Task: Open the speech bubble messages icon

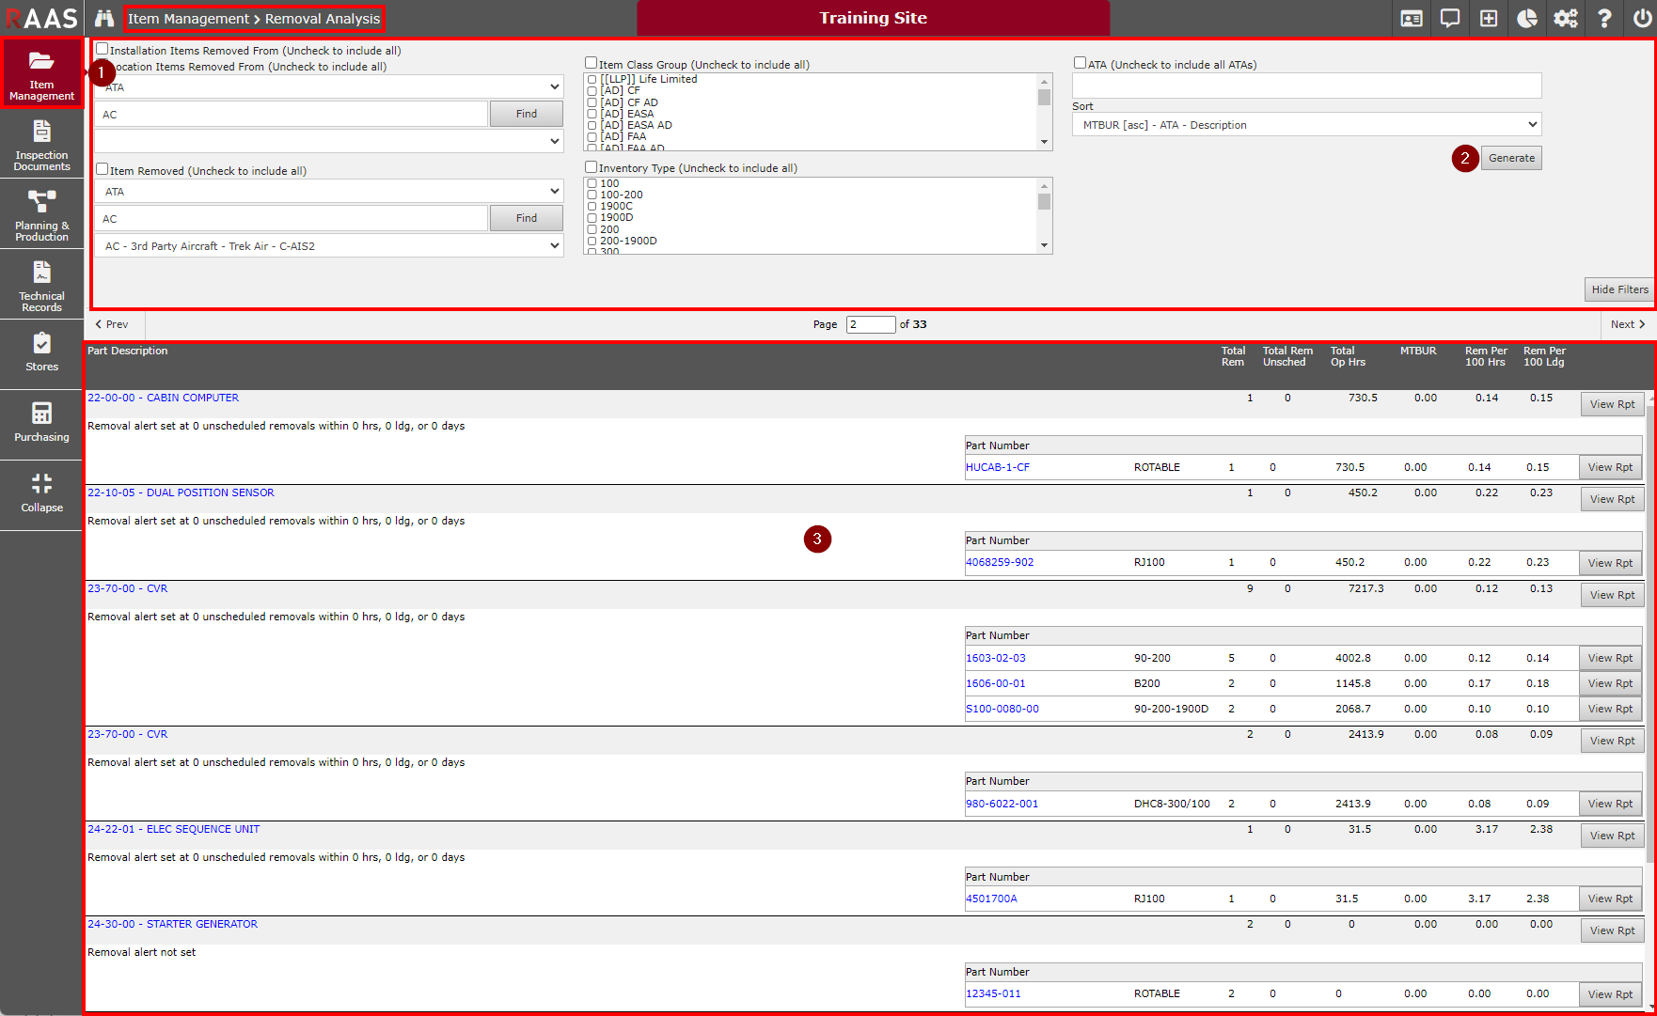Action: click(1450, 19)
